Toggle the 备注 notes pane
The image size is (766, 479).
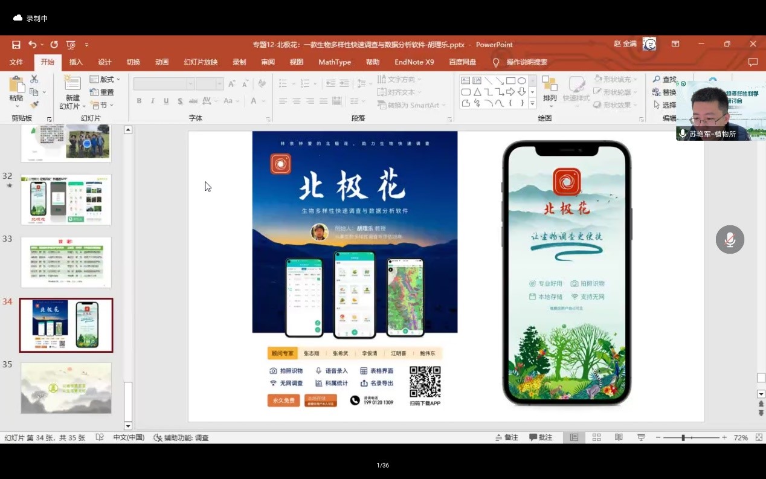tap(507, 437)
